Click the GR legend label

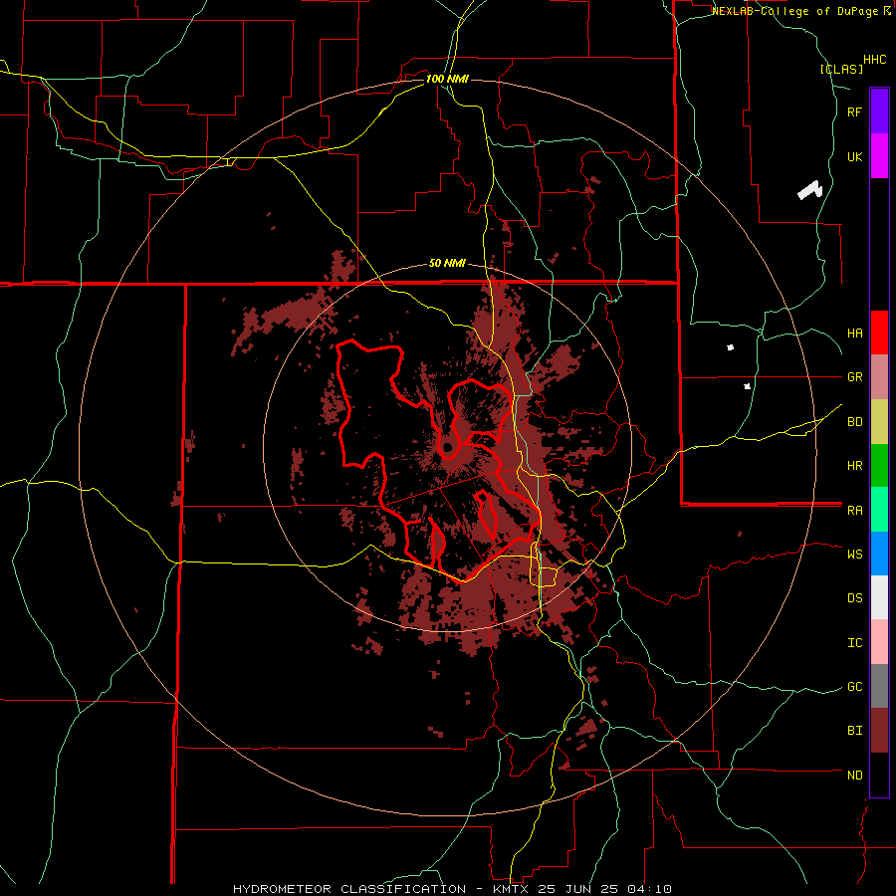pyautogui.click(x=854, y=377)
